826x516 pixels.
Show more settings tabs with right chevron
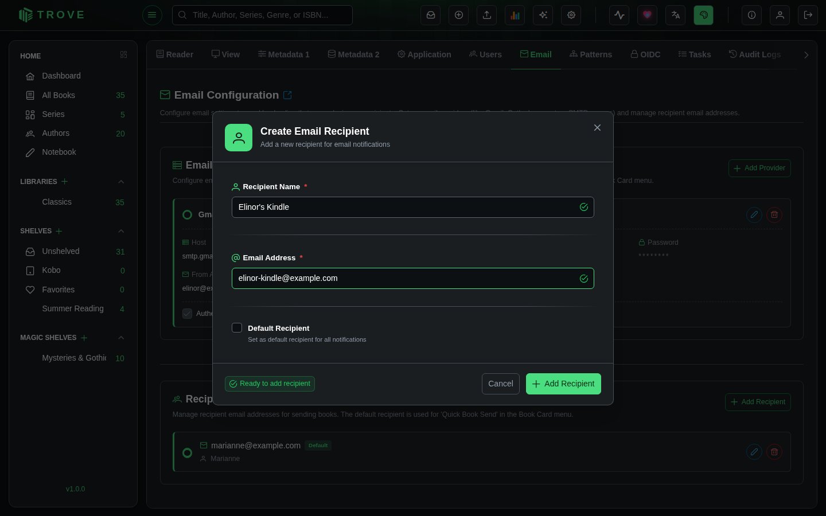806,55
